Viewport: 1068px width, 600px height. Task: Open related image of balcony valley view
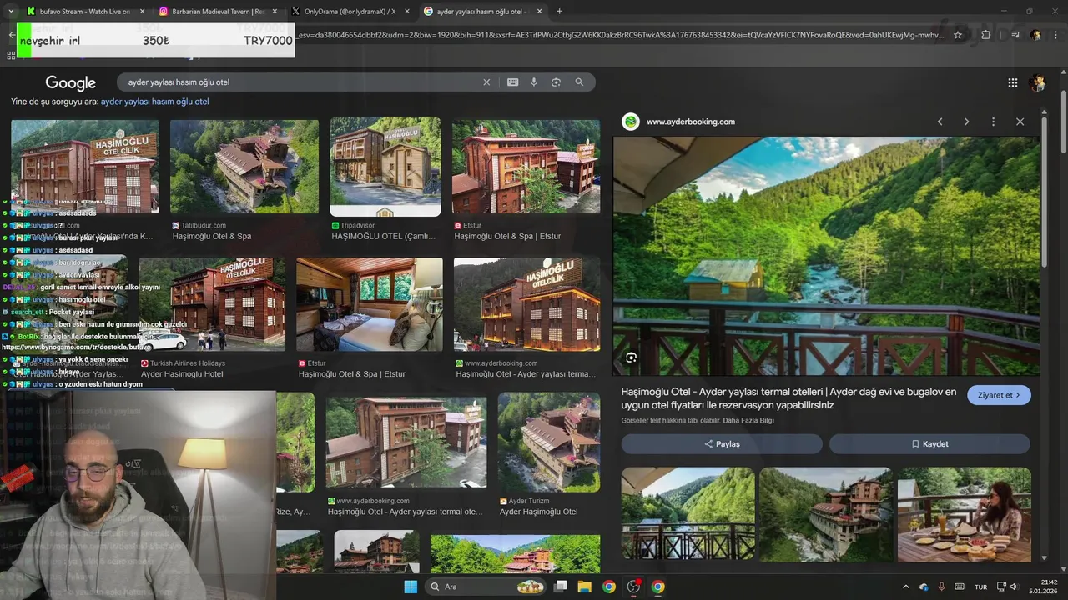(688, 514)
